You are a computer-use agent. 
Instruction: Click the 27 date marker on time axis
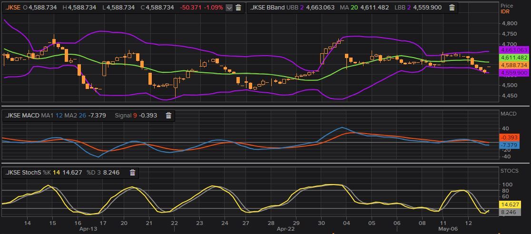(246, 223)
